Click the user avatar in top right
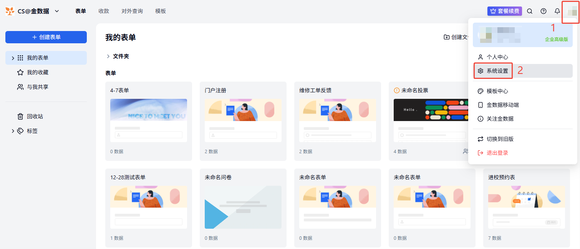 click(570, 12)
